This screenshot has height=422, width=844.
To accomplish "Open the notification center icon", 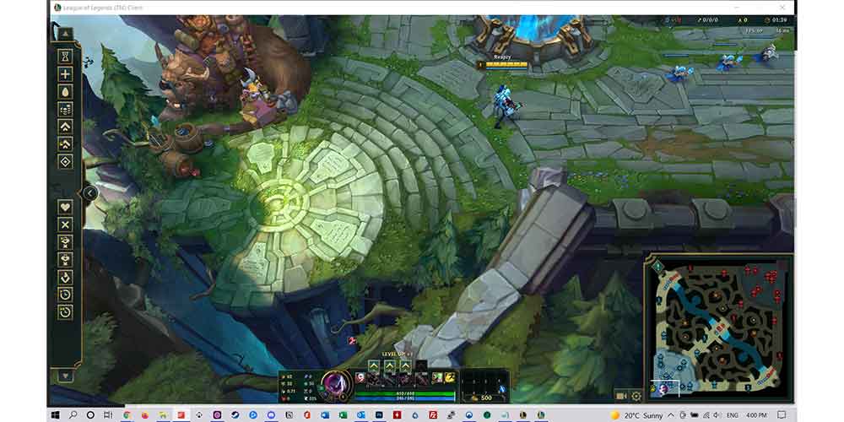I will tap(782, 415).
